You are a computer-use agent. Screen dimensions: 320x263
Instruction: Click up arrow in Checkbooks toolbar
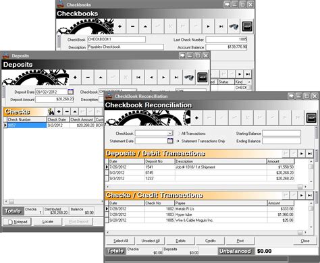145,26
